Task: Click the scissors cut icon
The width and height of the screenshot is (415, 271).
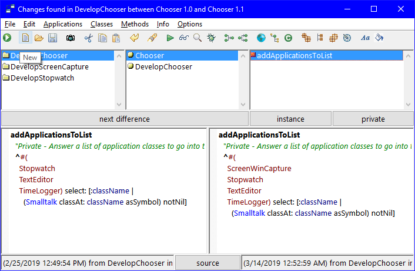Action: tap(89, 38)
